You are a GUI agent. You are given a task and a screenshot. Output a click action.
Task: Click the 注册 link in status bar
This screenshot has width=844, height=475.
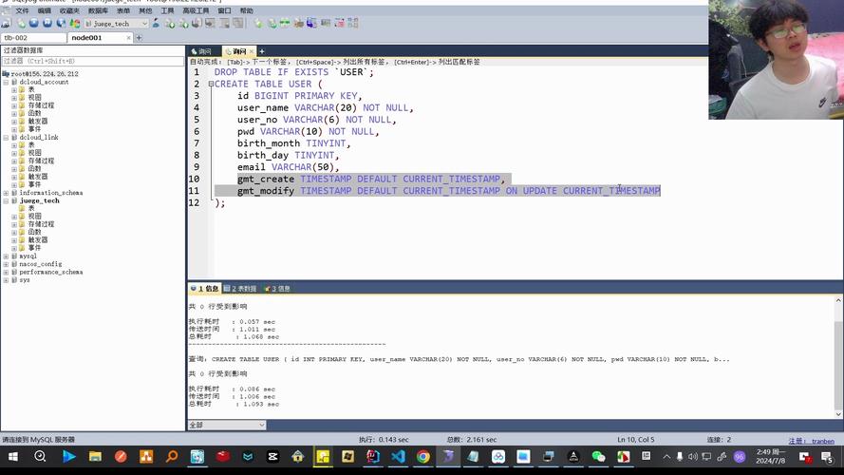[797, 441]
